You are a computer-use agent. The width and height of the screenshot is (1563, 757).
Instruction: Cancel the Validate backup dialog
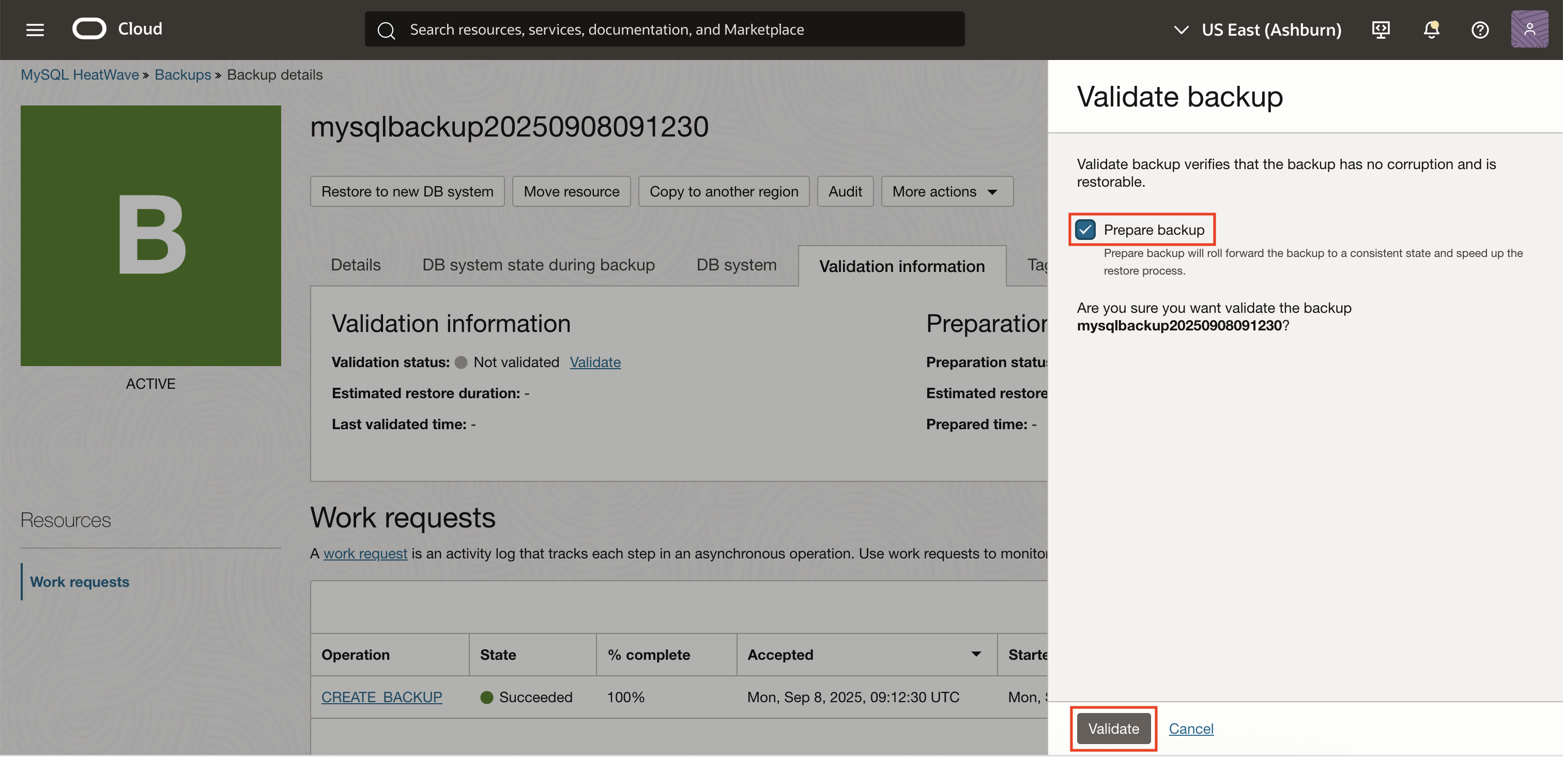click(x=1191, y=729)
